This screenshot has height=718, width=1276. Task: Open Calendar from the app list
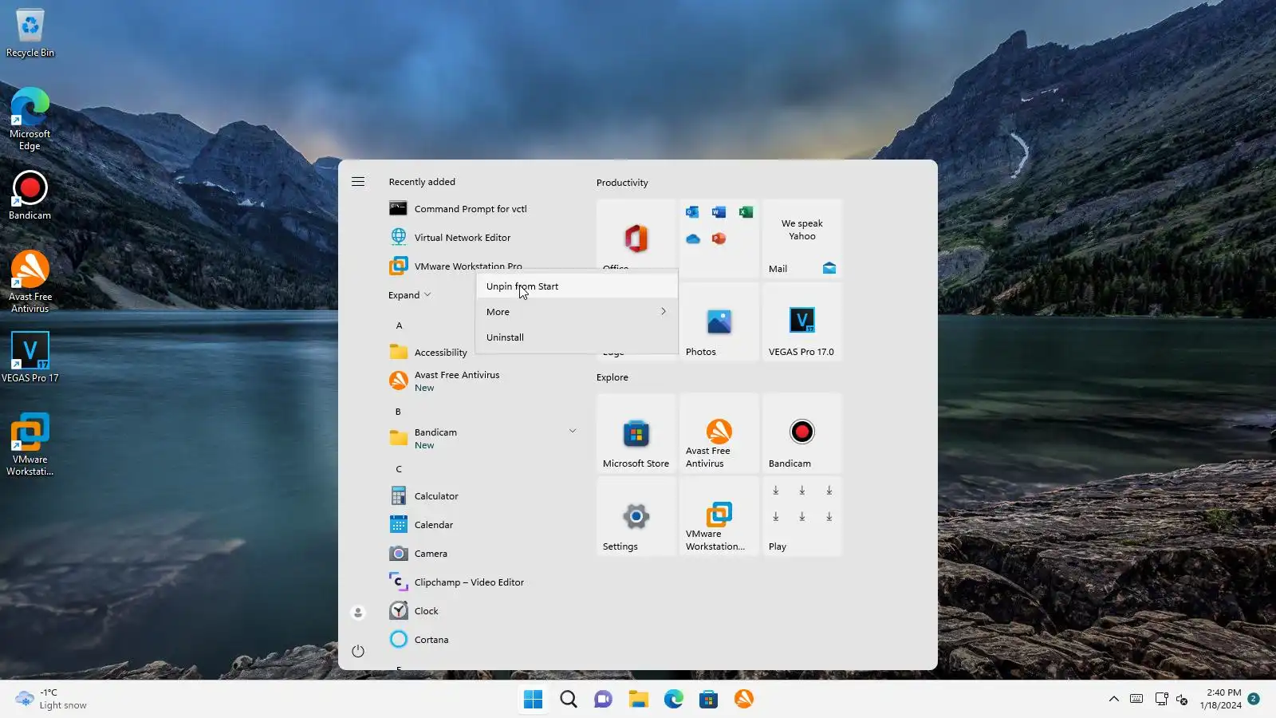[x=482, y=525]
